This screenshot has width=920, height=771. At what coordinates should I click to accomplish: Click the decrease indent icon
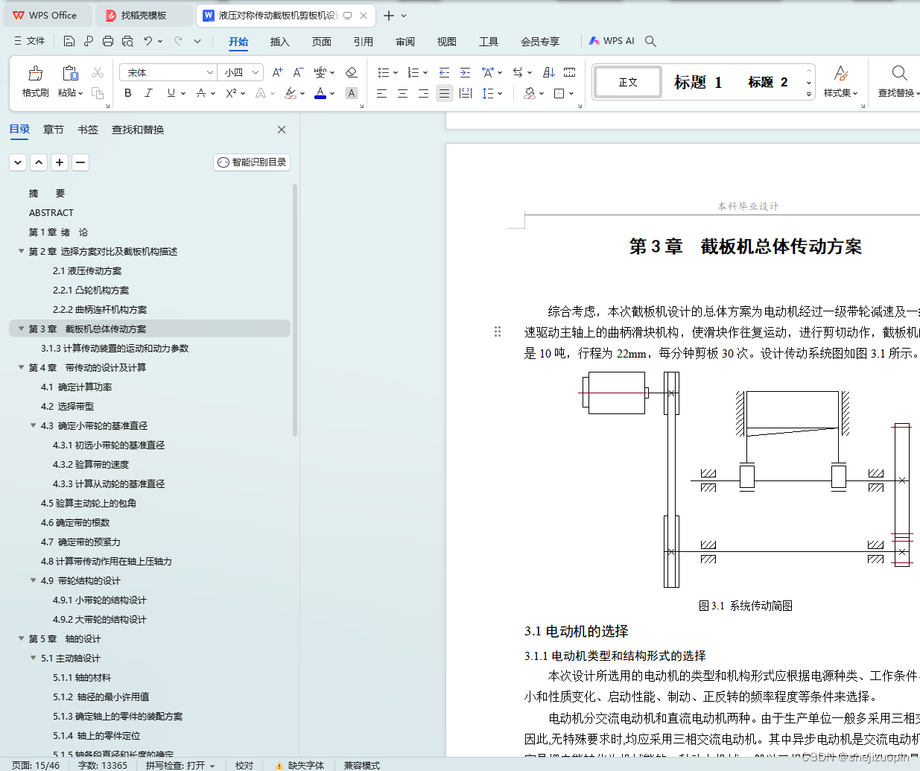point(444,72)
